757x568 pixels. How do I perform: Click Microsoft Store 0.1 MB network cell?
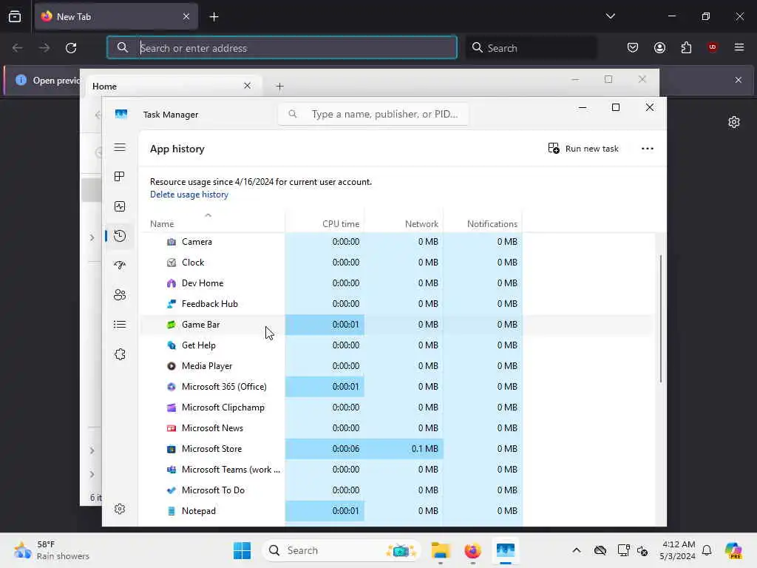(404, 449)
